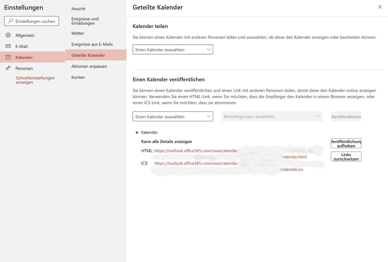Close the settings dialog with X
This screenshot has width=388, height=262.
(380, 7)
